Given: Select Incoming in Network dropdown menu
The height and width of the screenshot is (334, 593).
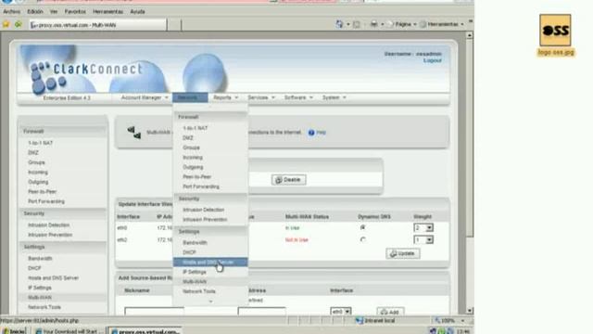Looking at the screenshot, I should 193,157.
